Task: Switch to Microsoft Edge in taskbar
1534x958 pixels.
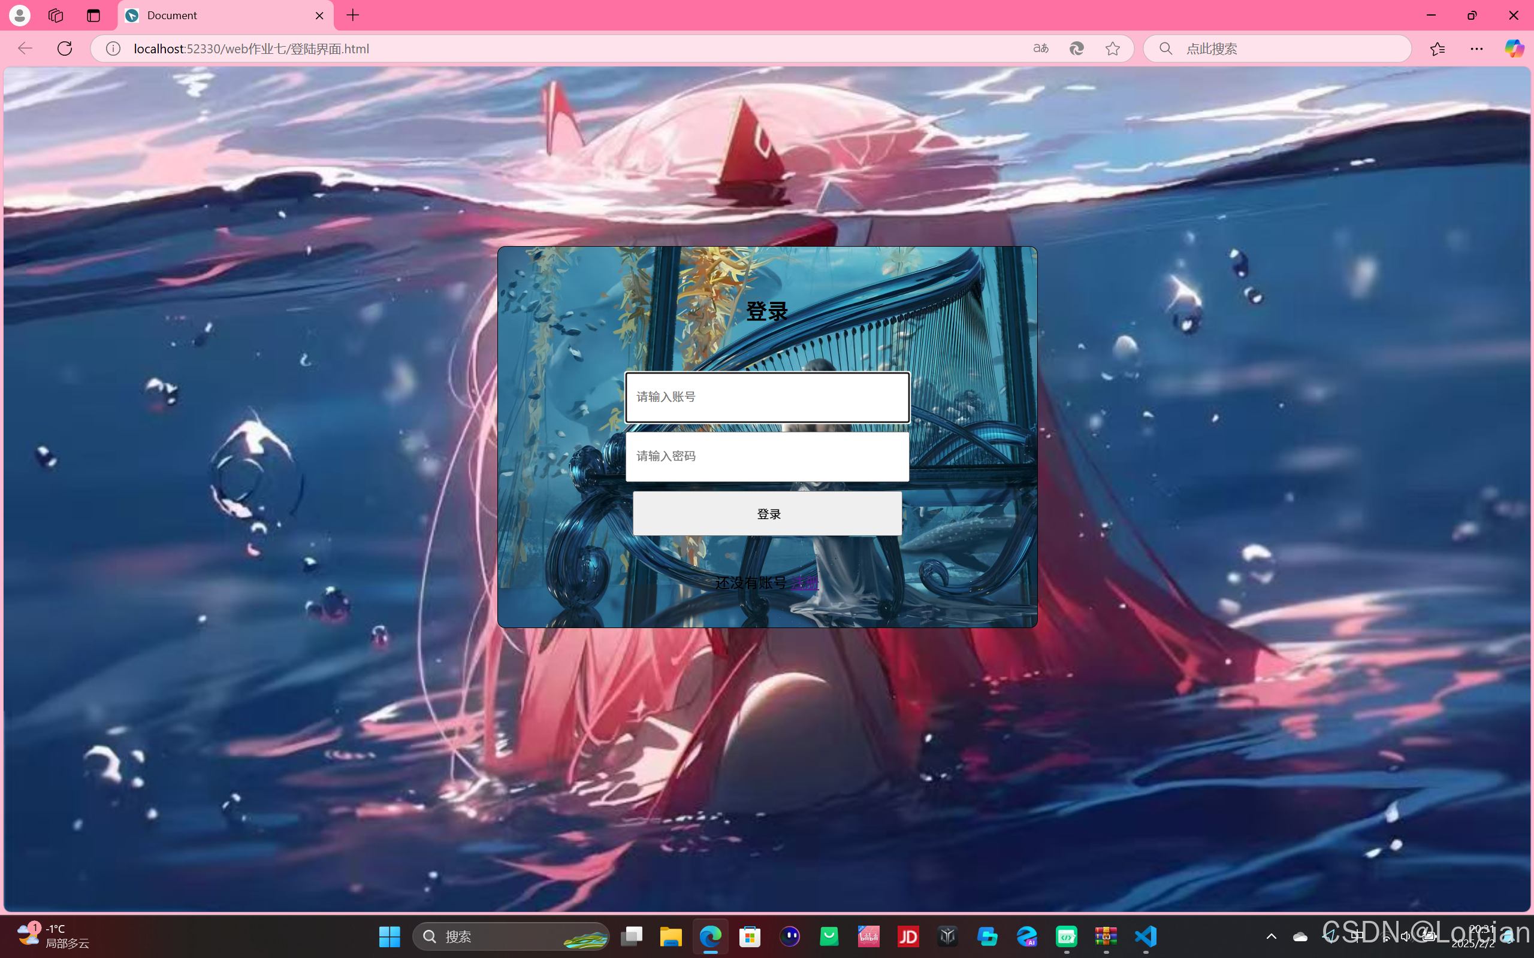Action: 711,936
